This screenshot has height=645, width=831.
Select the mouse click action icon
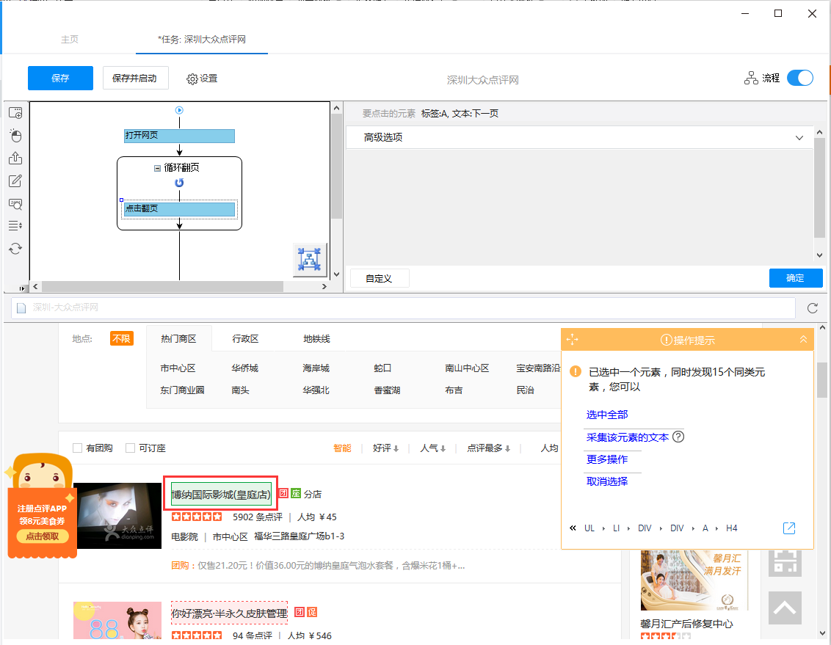[15, 135]
